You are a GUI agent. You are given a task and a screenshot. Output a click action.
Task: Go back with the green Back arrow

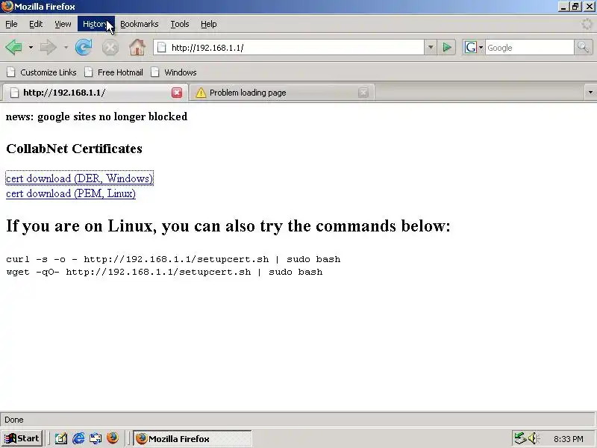[x=13, y=48]
